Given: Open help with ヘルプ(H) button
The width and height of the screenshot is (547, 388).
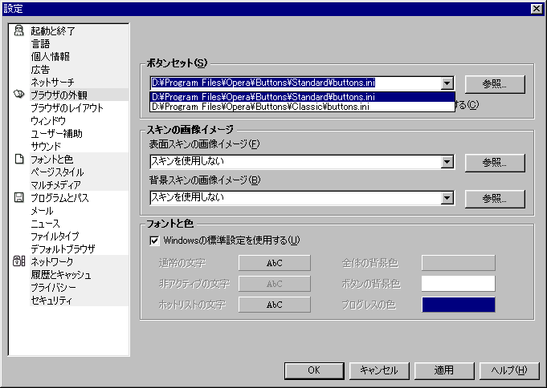Looking at the screenshot, I should point(509,370).
